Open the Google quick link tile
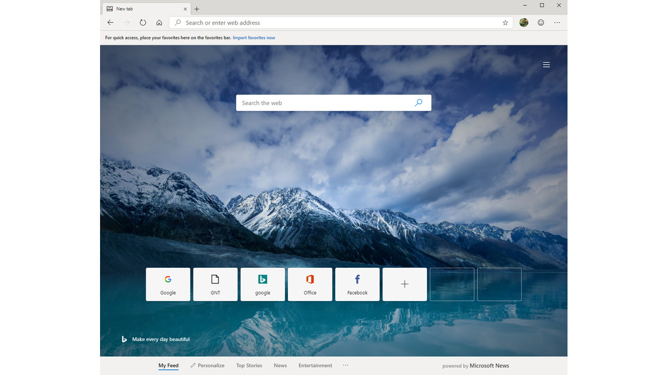This screenshot has height=375, width=667. pos(168,284)
